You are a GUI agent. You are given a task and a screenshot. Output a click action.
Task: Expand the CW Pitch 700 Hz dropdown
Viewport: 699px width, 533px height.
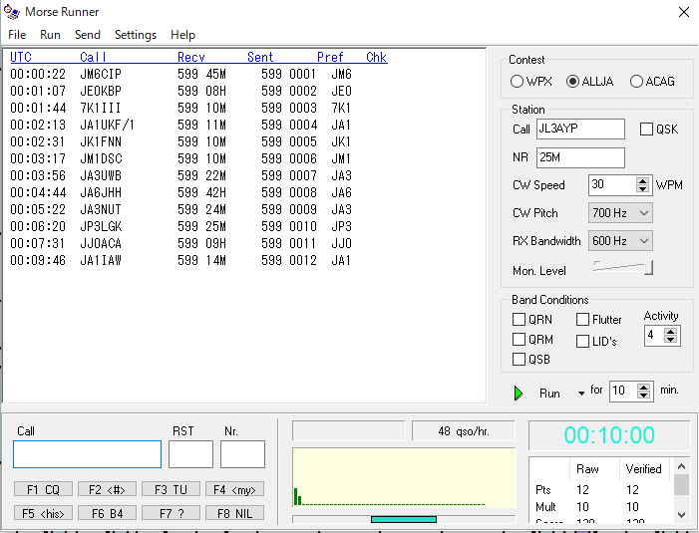(644, 213)
